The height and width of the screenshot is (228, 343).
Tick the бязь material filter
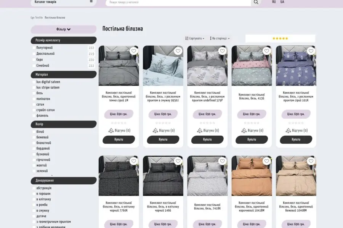point(34,93)
